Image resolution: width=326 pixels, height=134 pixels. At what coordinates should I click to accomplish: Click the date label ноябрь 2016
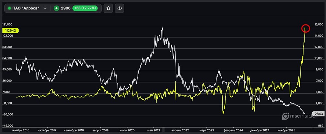click(21, 130)
